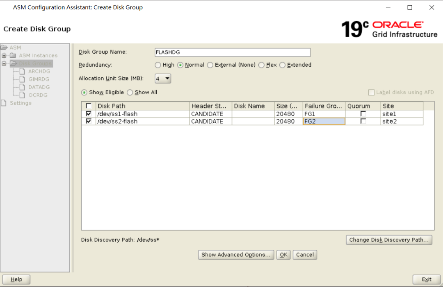This screenshot has height=287, width=443.
Task: Uncheck the /dev/ss1-flash disk checkbox
Action: tap(89, 114)
